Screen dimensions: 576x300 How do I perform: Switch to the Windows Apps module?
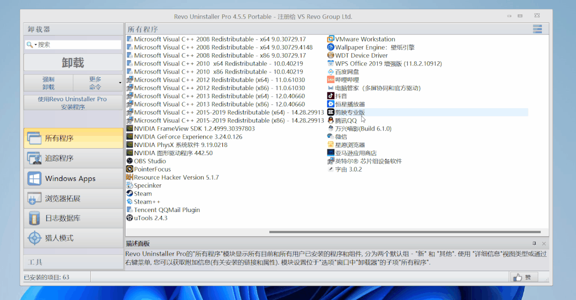coord(74,179)
